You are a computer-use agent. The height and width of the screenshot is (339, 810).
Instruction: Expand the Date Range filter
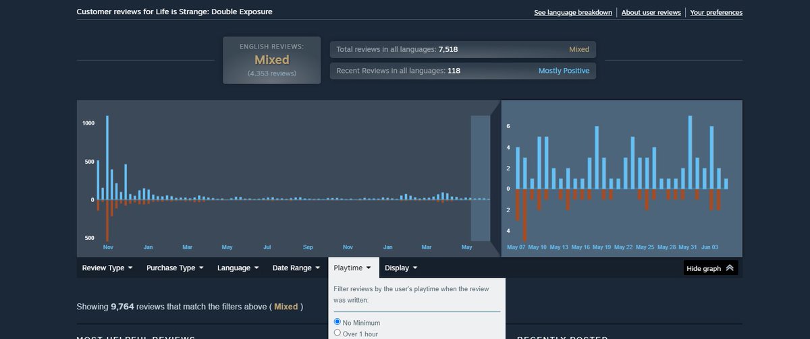[296, 268]
